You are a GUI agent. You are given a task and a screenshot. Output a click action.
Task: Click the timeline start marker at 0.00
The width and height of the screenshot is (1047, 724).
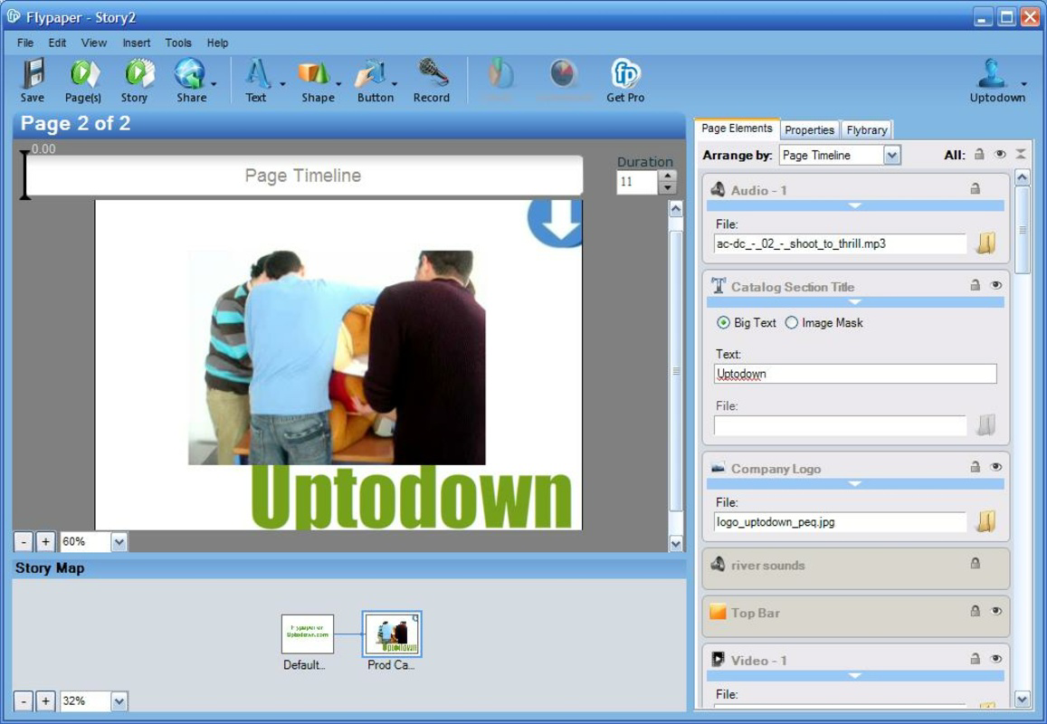pyautogui.click(x=24, y=175)
